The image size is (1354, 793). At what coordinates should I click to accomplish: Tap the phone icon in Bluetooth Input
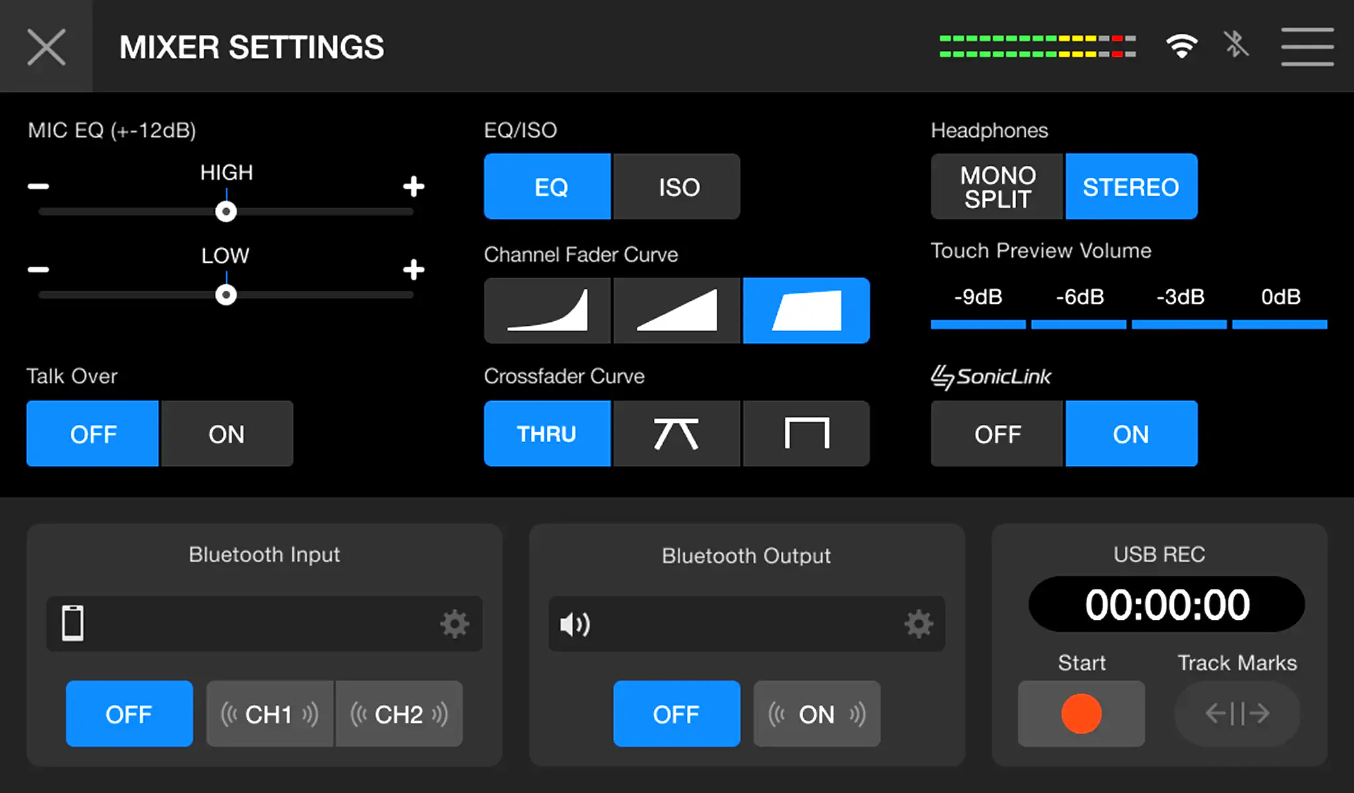73,623
